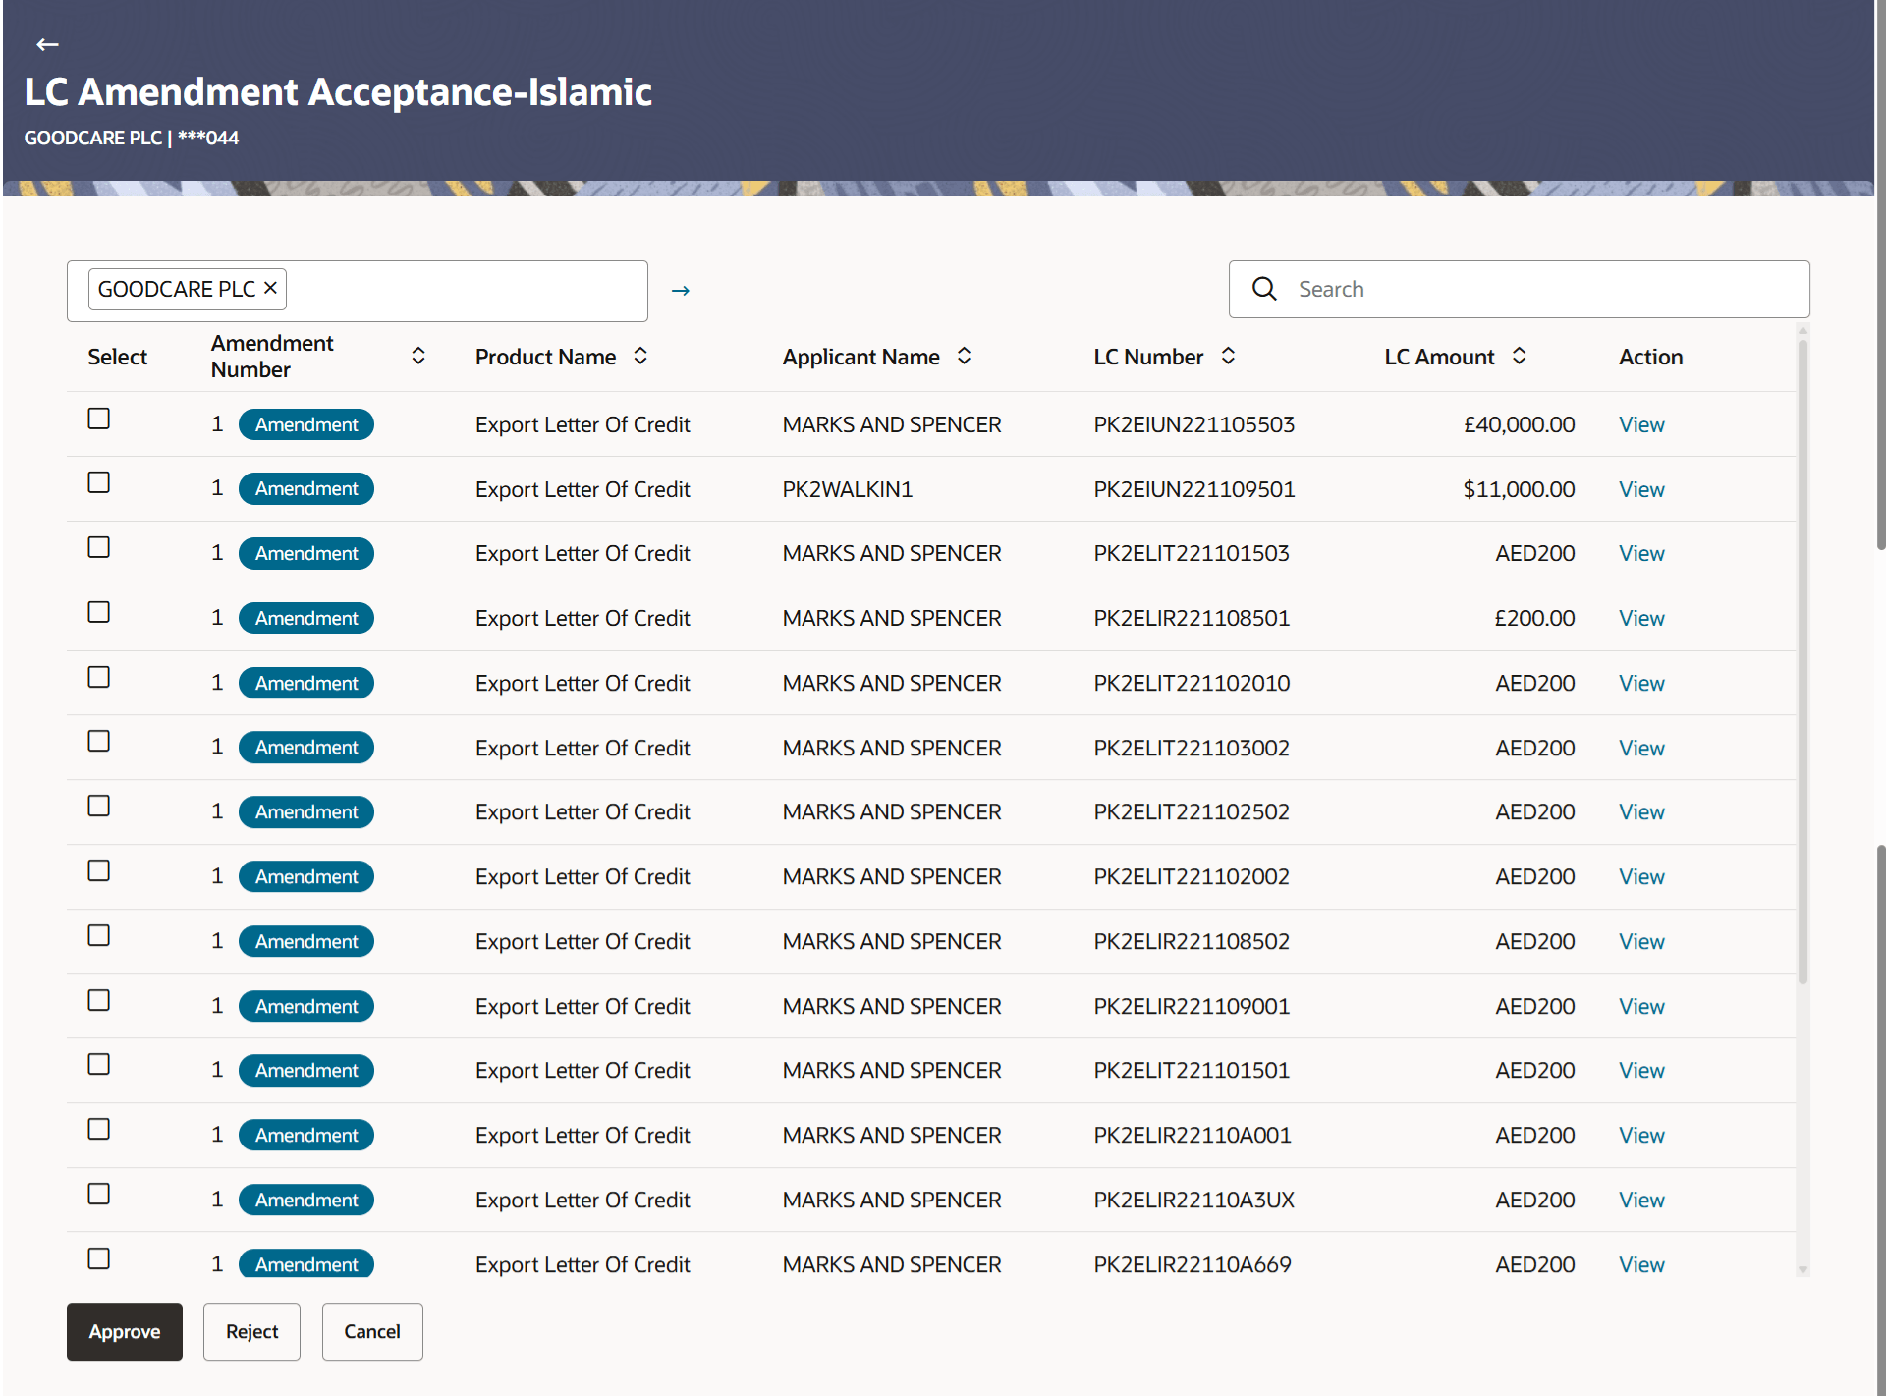Image resolution: width=1886 pixels, height=1396 pixels.
Task: Focus the Search input field
Action: coord(1519,289)
